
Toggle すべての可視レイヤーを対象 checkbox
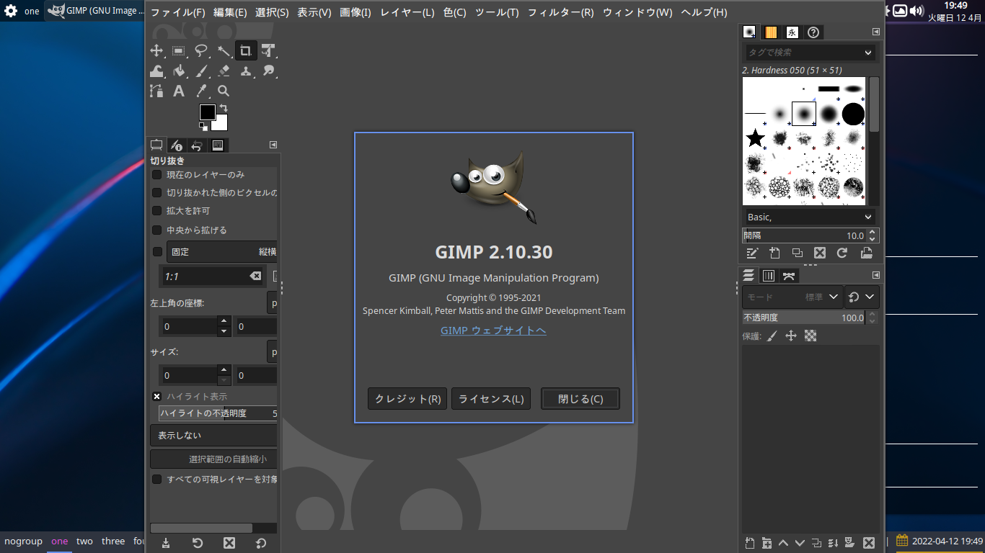point(156,479)
